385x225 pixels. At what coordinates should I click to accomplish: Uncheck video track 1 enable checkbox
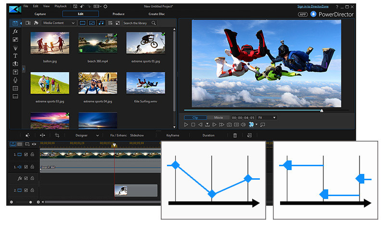point(26,155)
